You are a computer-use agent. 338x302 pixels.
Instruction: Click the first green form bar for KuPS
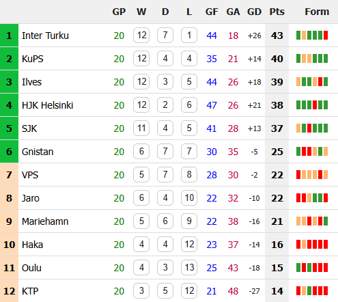pos(298,59)
